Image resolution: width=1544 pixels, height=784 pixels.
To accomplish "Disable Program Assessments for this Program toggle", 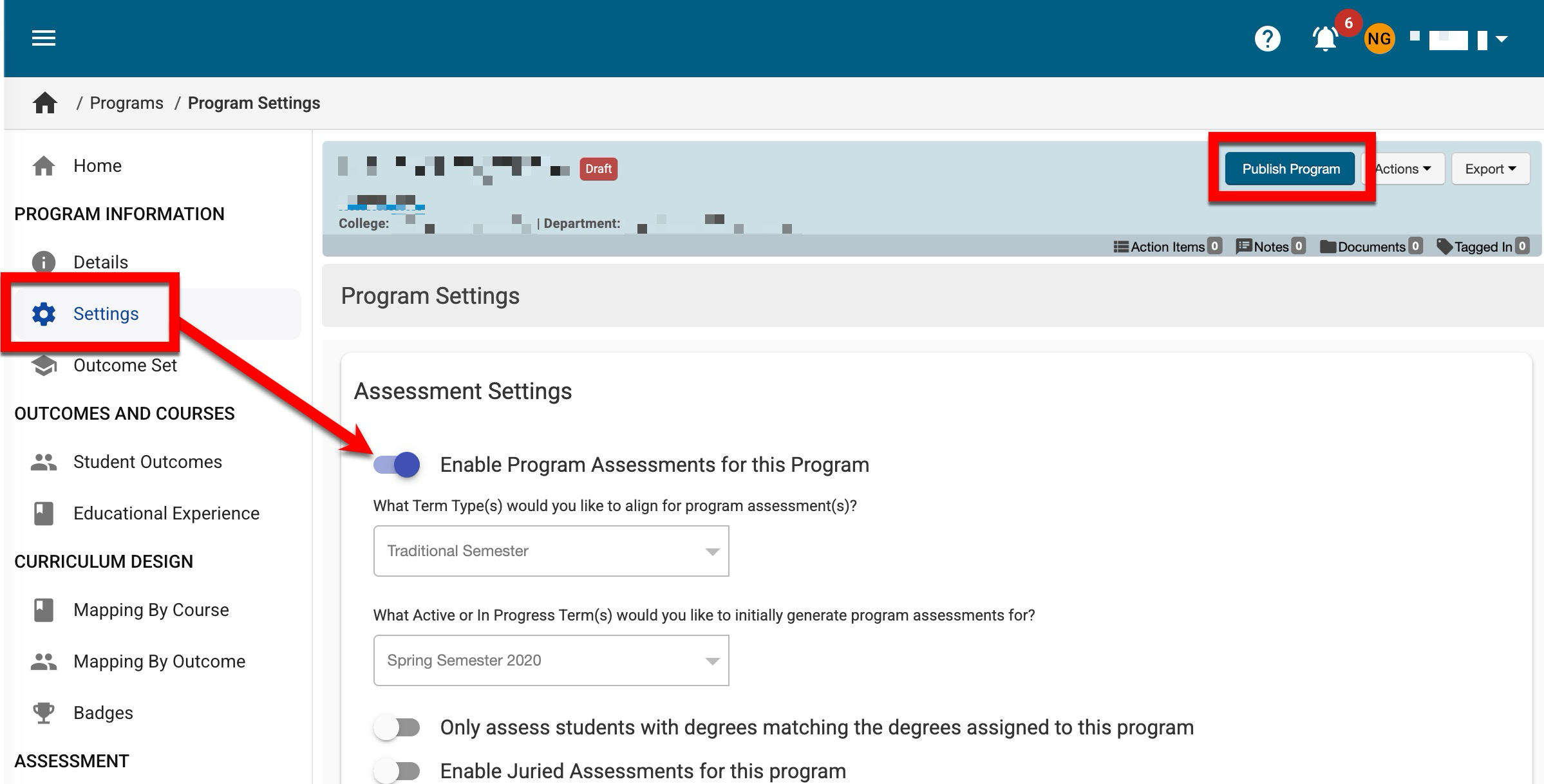I will (397, 465).
